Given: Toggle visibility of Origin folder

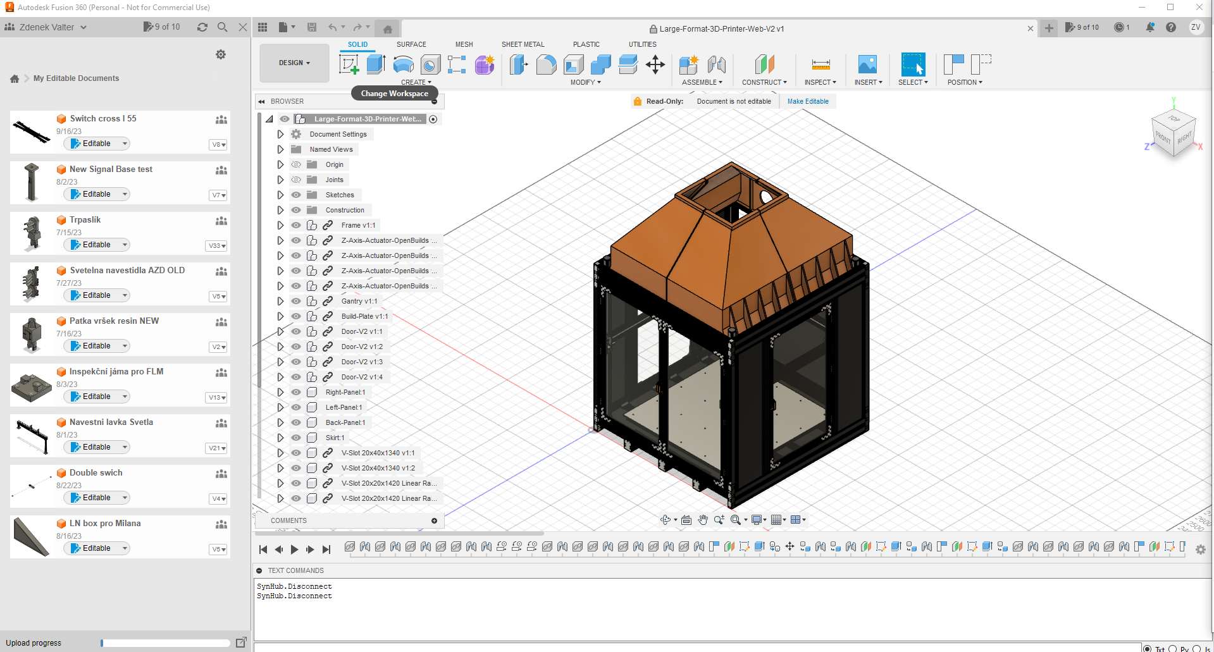Looking at the screenshot, I should (x=295, y=164).
